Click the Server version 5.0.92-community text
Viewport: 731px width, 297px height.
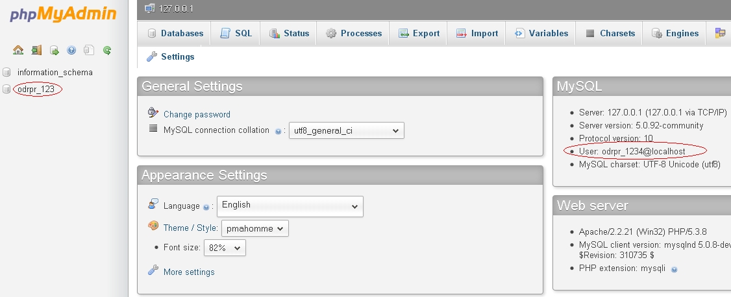pos(641,125)
